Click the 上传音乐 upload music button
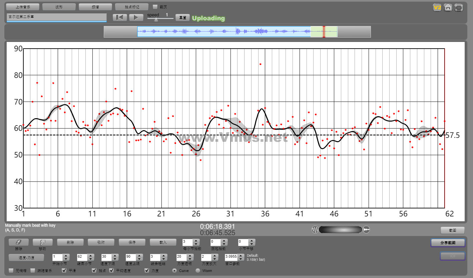 click(x=23, y=7)
